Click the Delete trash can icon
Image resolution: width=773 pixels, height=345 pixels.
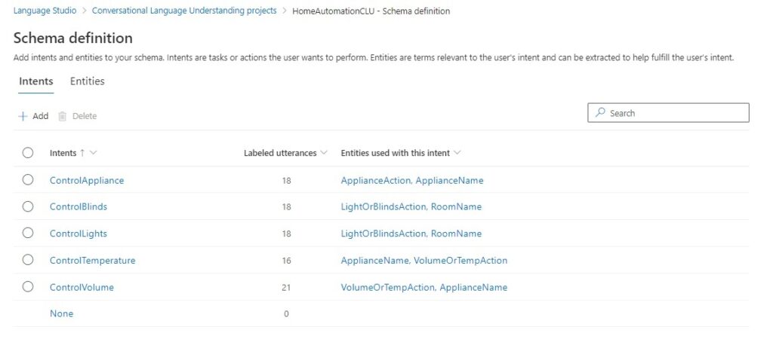pyautogui.click(x=63, y=116)
